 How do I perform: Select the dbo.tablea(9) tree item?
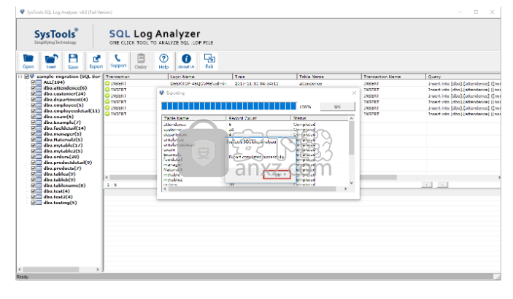pos(59,174)
